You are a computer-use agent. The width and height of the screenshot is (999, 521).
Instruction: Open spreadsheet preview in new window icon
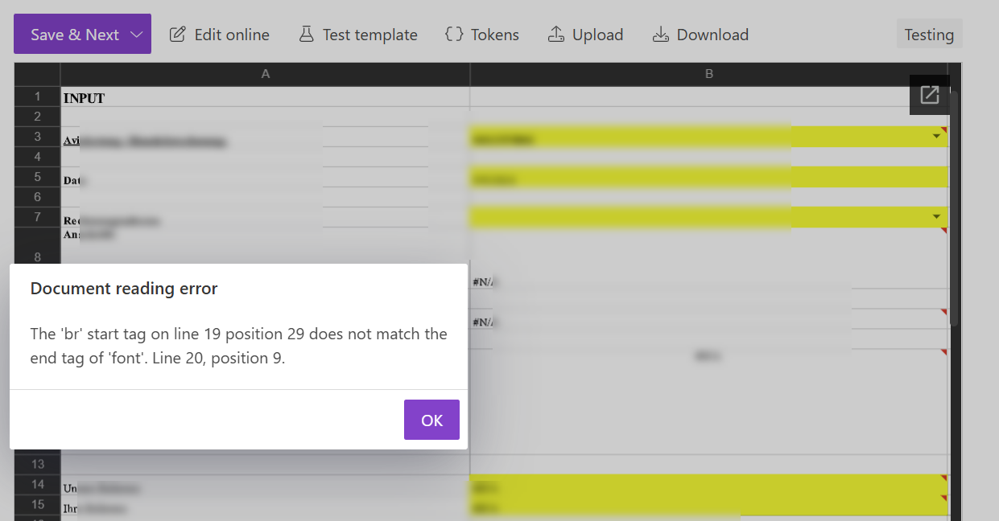click(x=930, y=95)
